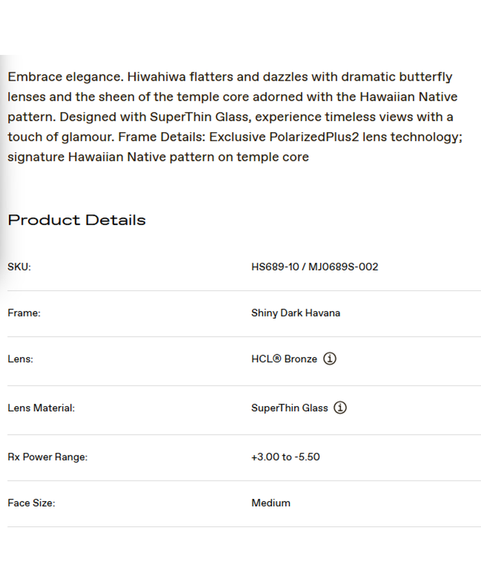Select the SKU value HS689-10 / MJ0689S-002
The image size is (481, 585).
315,267
